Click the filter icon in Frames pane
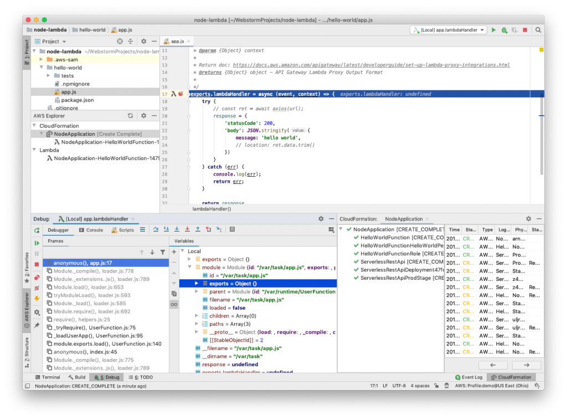The width and height of the screenshot is (567, 420). point(162,252)
